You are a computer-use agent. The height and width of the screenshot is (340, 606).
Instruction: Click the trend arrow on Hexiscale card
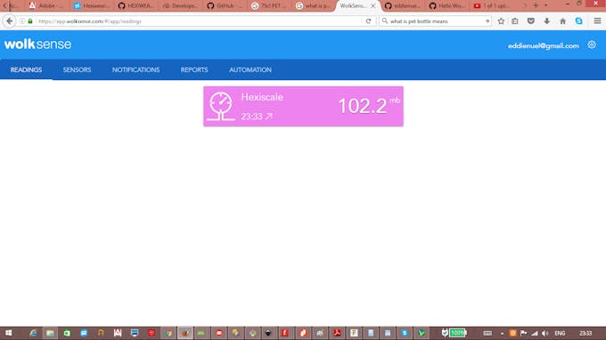[269, 116]
